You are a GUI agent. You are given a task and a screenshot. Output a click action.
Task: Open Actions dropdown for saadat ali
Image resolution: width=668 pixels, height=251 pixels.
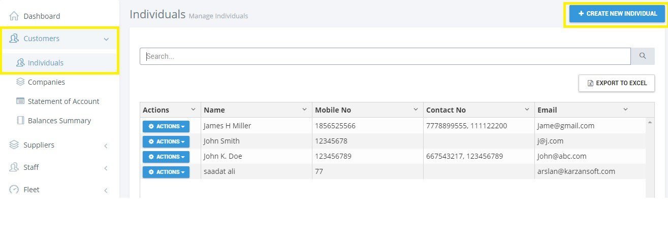(166, 172)
